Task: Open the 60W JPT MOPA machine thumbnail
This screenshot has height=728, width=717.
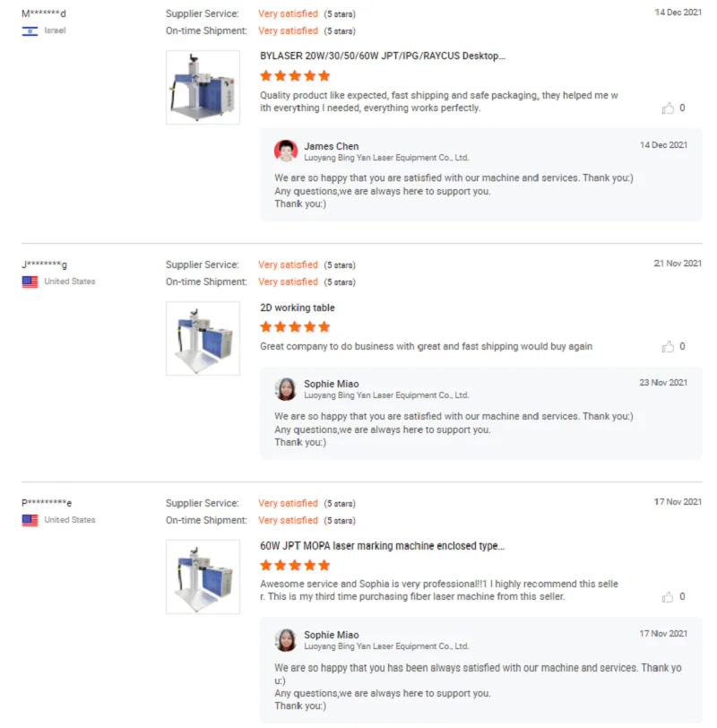Action: tap(203, 576)
